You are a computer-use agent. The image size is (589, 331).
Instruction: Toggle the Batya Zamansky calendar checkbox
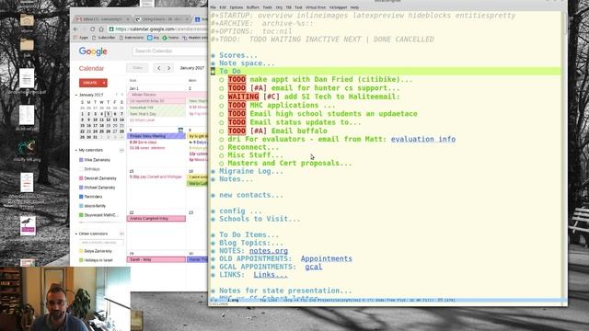point(81,251)
